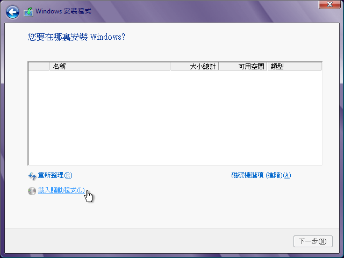Screen dimensions: 344x258
Task: Click the refresh arrows icon beside 重新整理
Action: tap(32, 176)
